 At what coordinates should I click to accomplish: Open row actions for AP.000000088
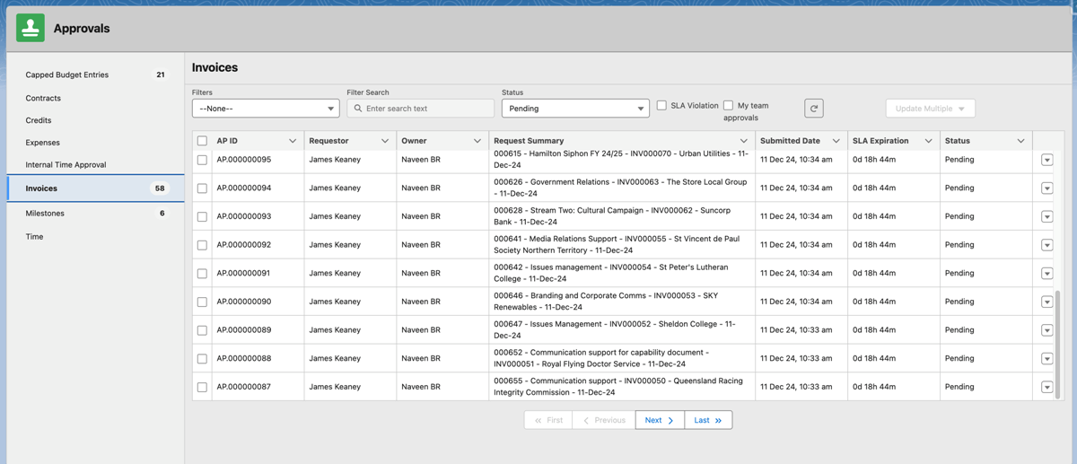pyautogui.click(x=1046, y=359)
